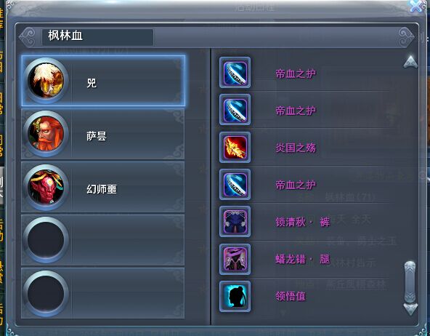This screenshot has height=336, width=430.
Task: Close the dungeon loot panel
Action: tap(416, 6)
